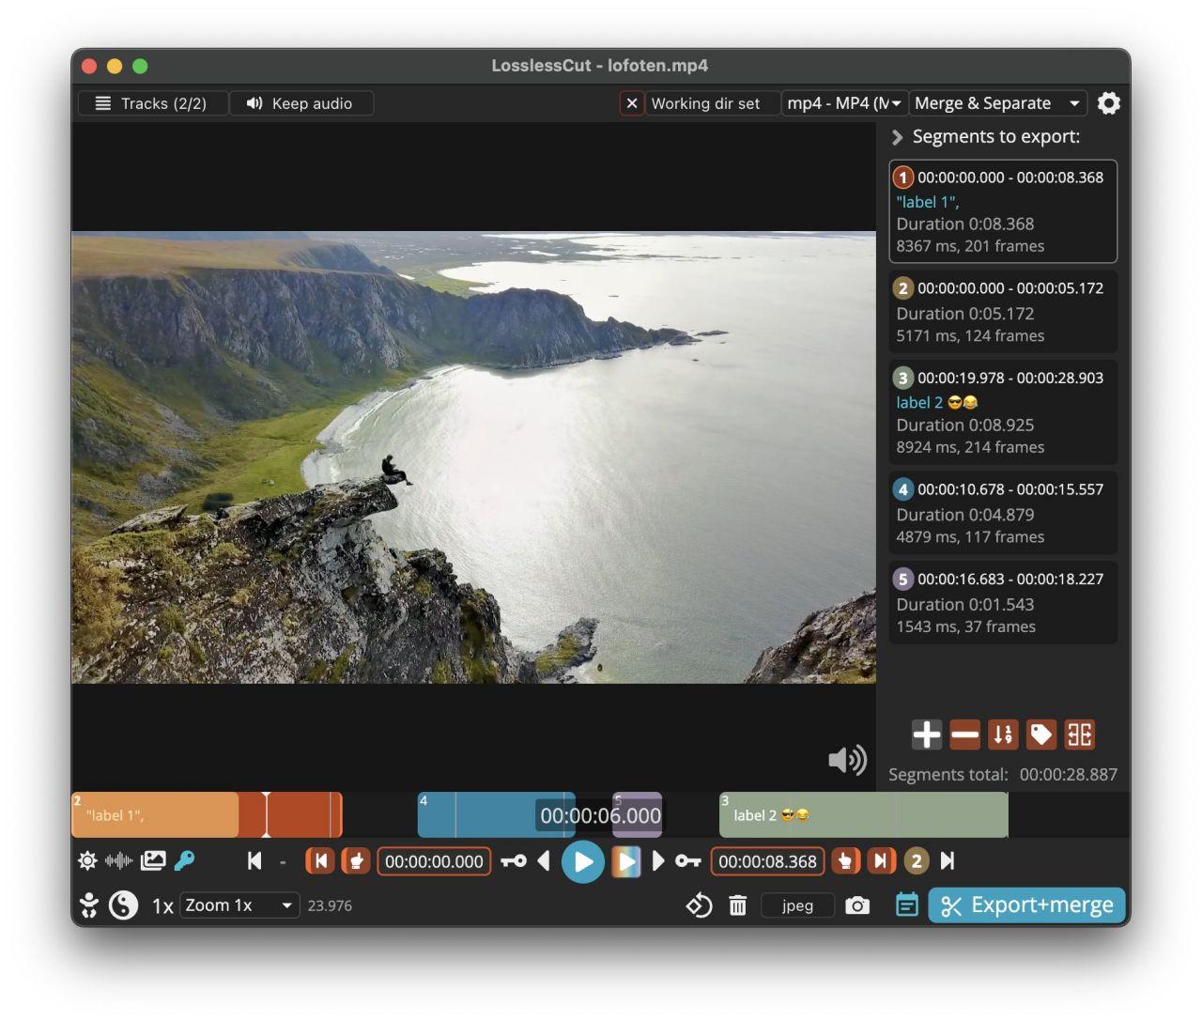Toggle Keep audio option
The width and height of the screenshot is (1202, 1021).
click(x=300, y=103)
